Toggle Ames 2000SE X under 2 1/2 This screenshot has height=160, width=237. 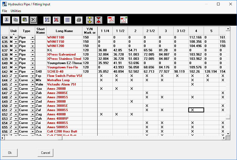tap(151, 93)
